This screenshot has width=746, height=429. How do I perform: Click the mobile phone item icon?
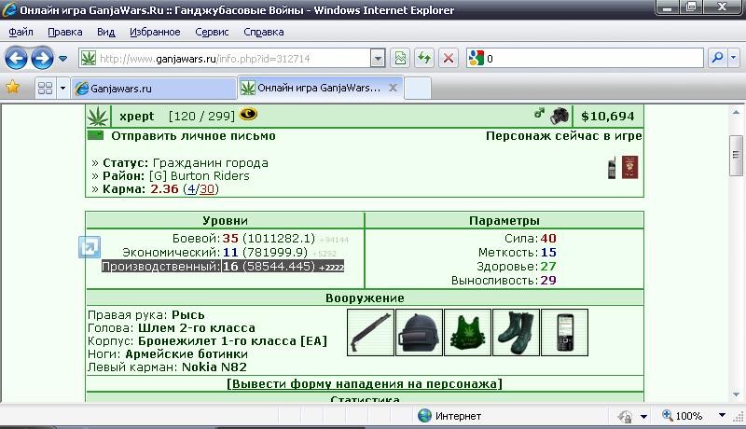tap(612, 168)
